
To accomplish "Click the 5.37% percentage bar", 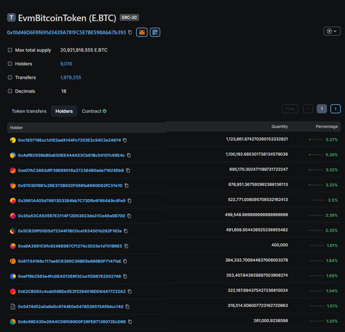I will point(316,139).
